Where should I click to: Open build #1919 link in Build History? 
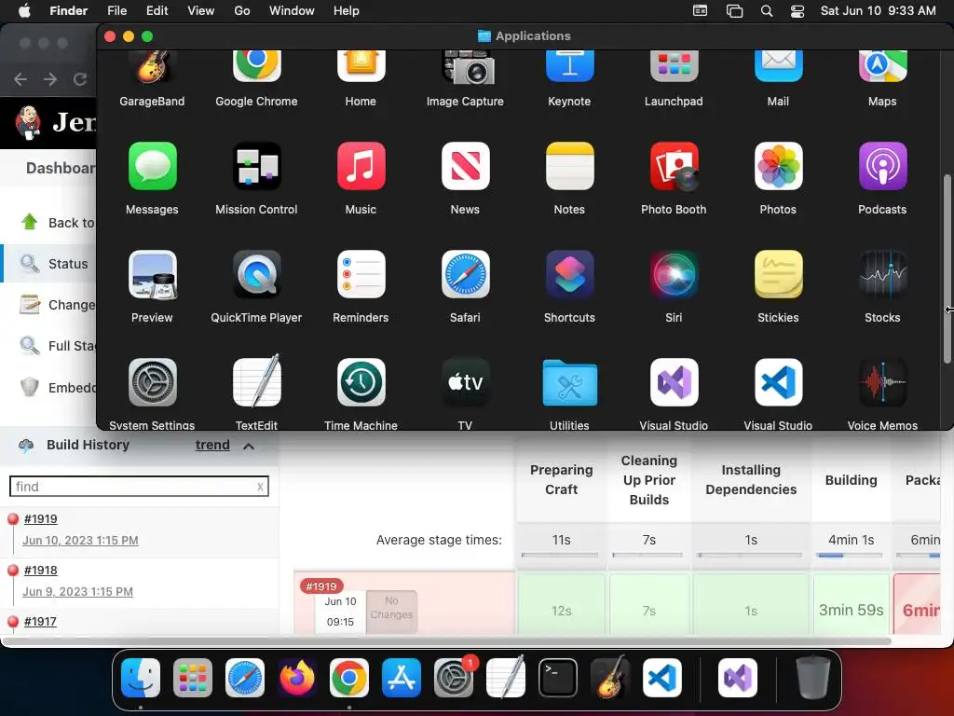[40, 518]
